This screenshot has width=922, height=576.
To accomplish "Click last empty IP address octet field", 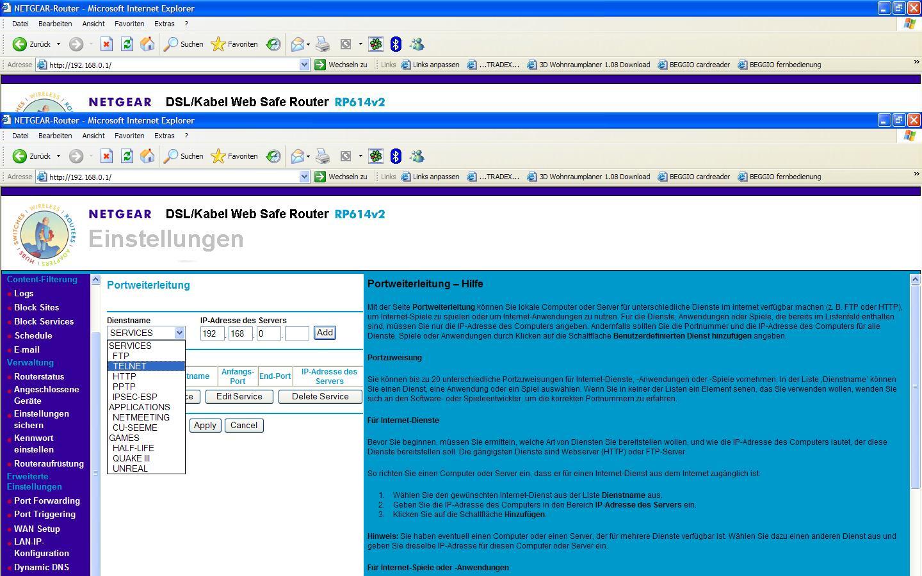I will point(296,333).
